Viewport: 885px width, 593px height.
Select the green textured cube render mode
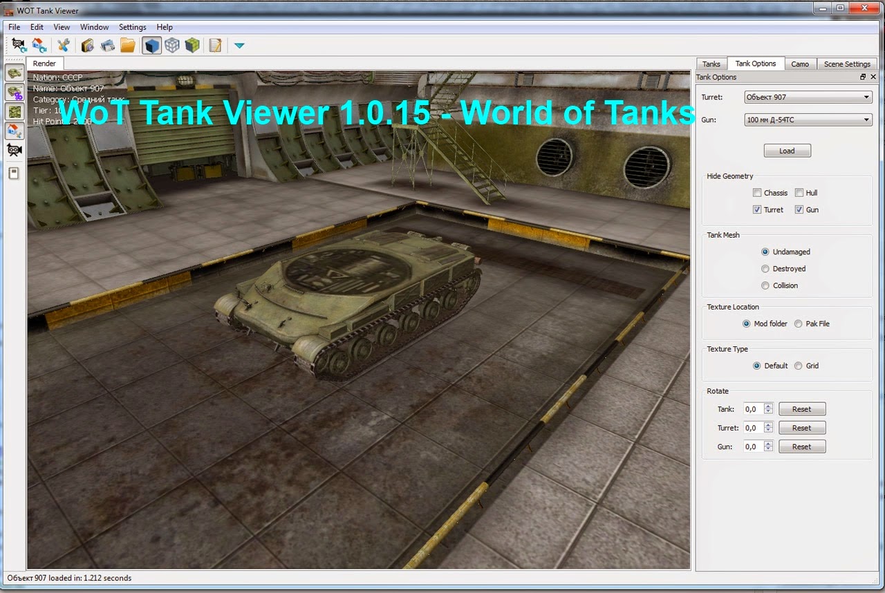[192, 46]
